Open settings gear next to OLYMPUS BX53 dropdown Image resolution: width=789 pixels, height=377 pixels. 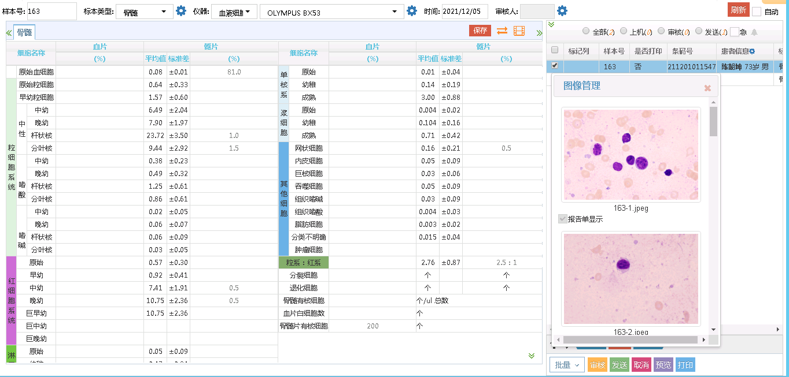pos(412,11)
